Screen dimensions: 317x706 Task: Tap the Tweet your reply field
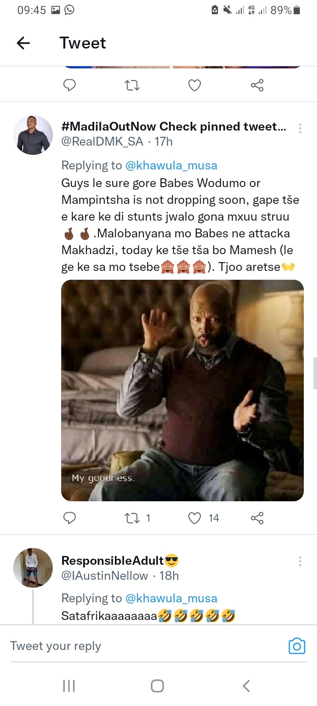point(145,646)
